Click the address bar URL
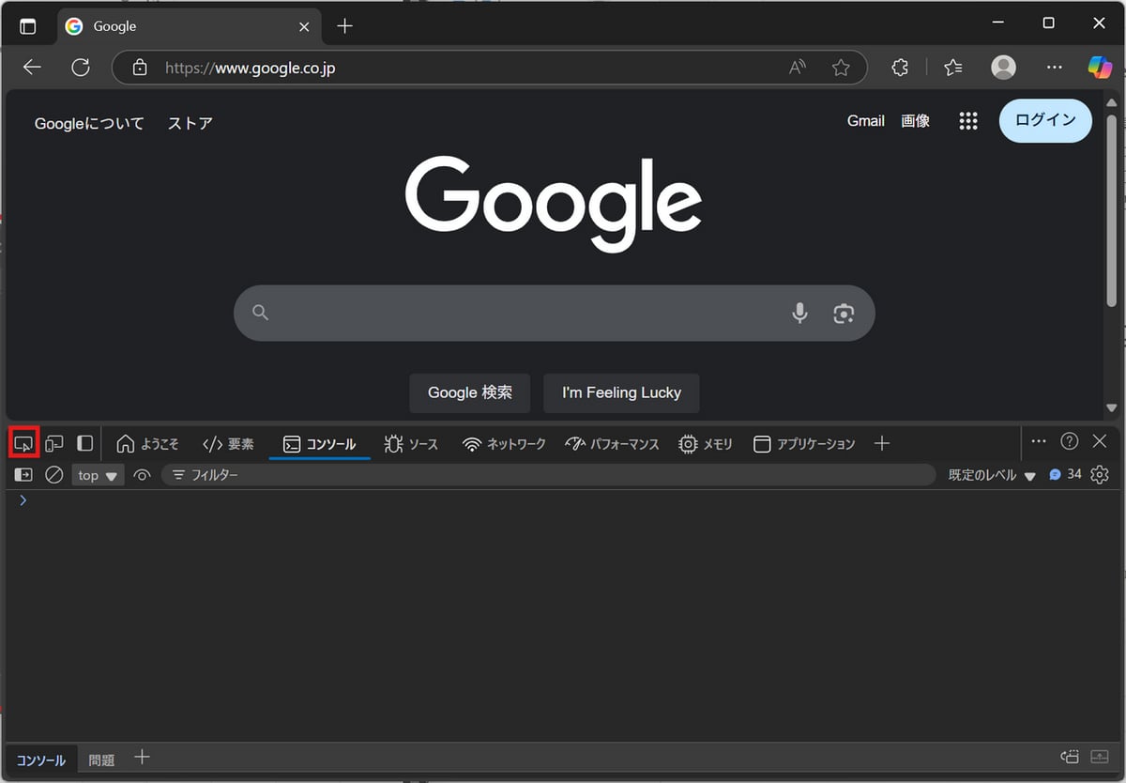This screenshot has height=783, width=1126. coord(251,68)
